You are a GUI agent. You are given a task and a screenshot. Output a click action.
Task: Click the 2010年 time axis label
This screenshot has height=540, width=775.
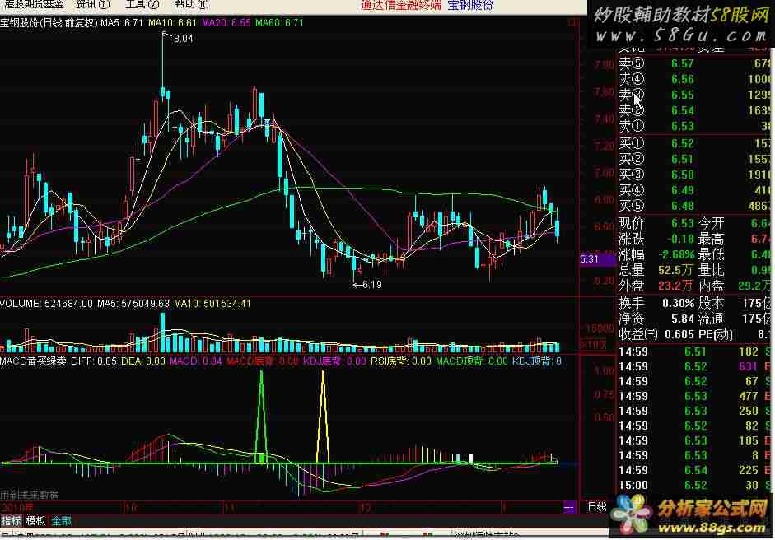pos(16,507)
